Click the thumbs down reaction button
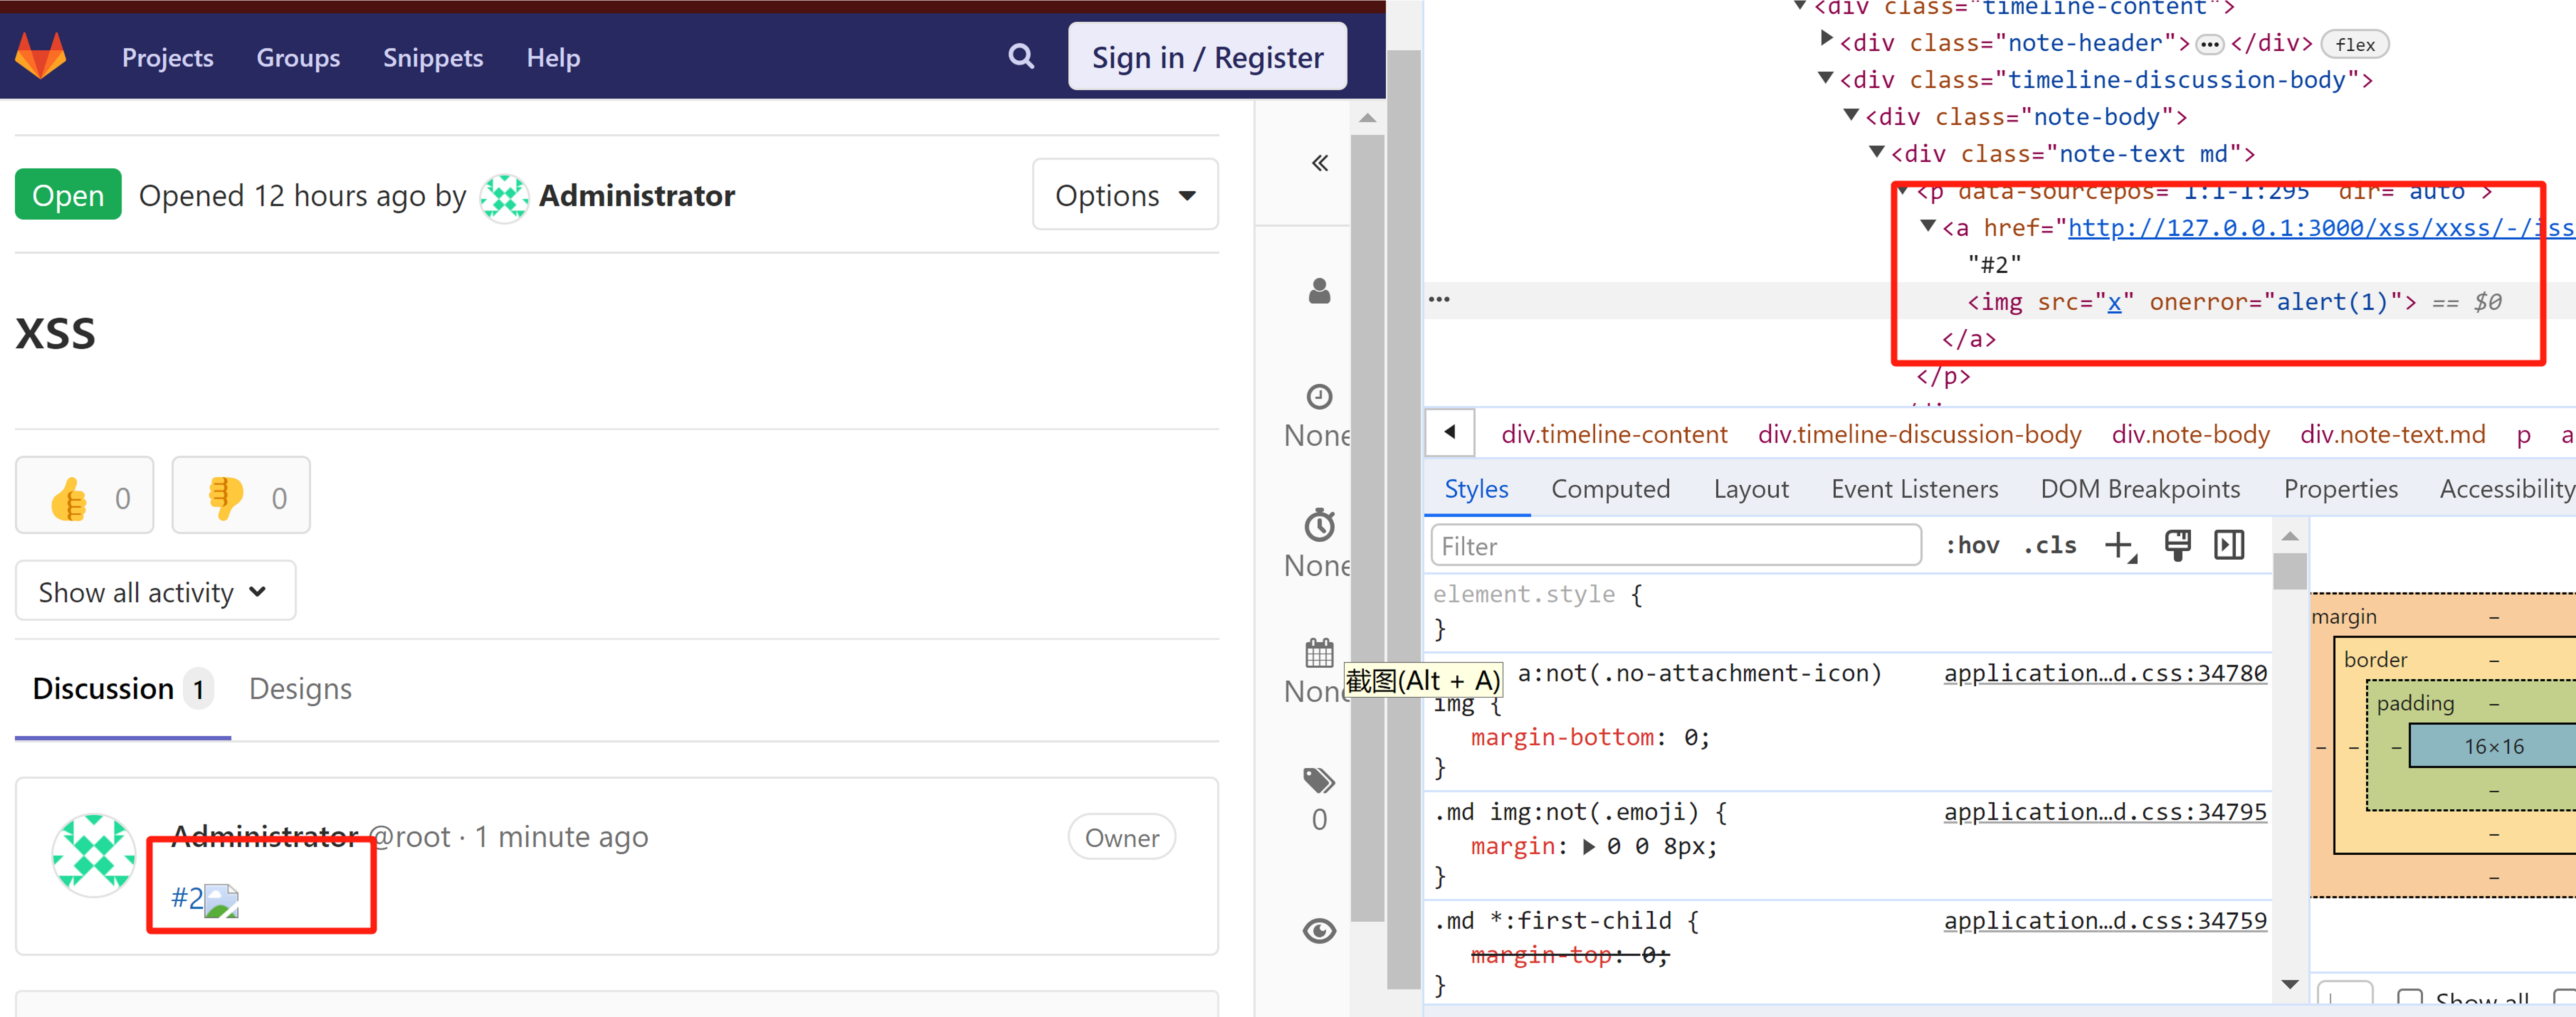Screen dimensions: 2576x1017 [241, 496]
